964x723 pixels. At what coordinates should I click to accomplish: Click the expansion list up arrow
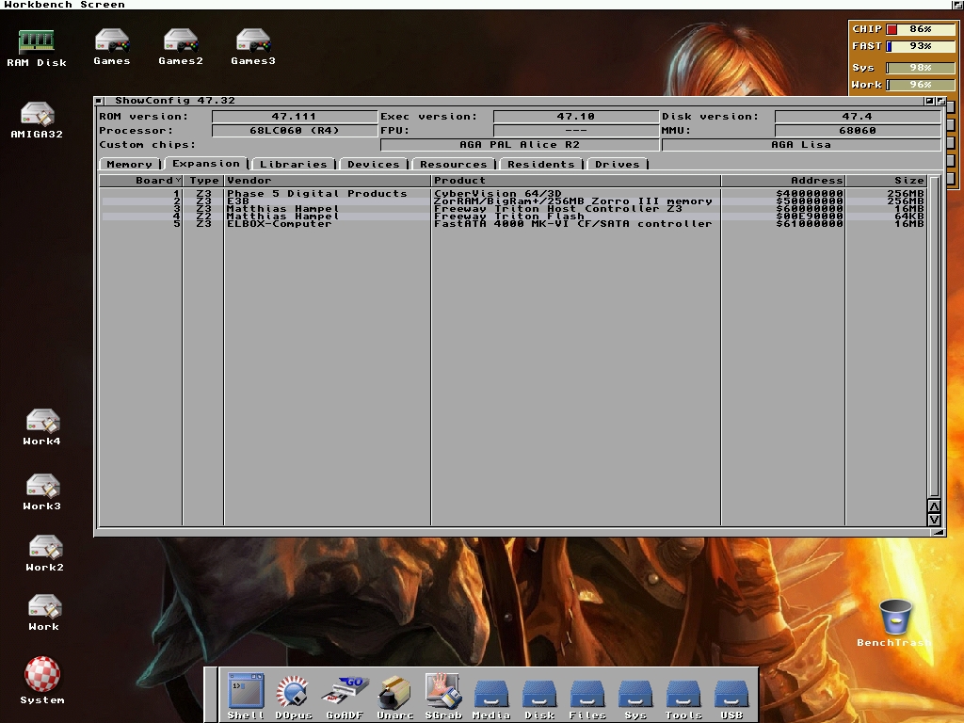click(x=934, y=506)
